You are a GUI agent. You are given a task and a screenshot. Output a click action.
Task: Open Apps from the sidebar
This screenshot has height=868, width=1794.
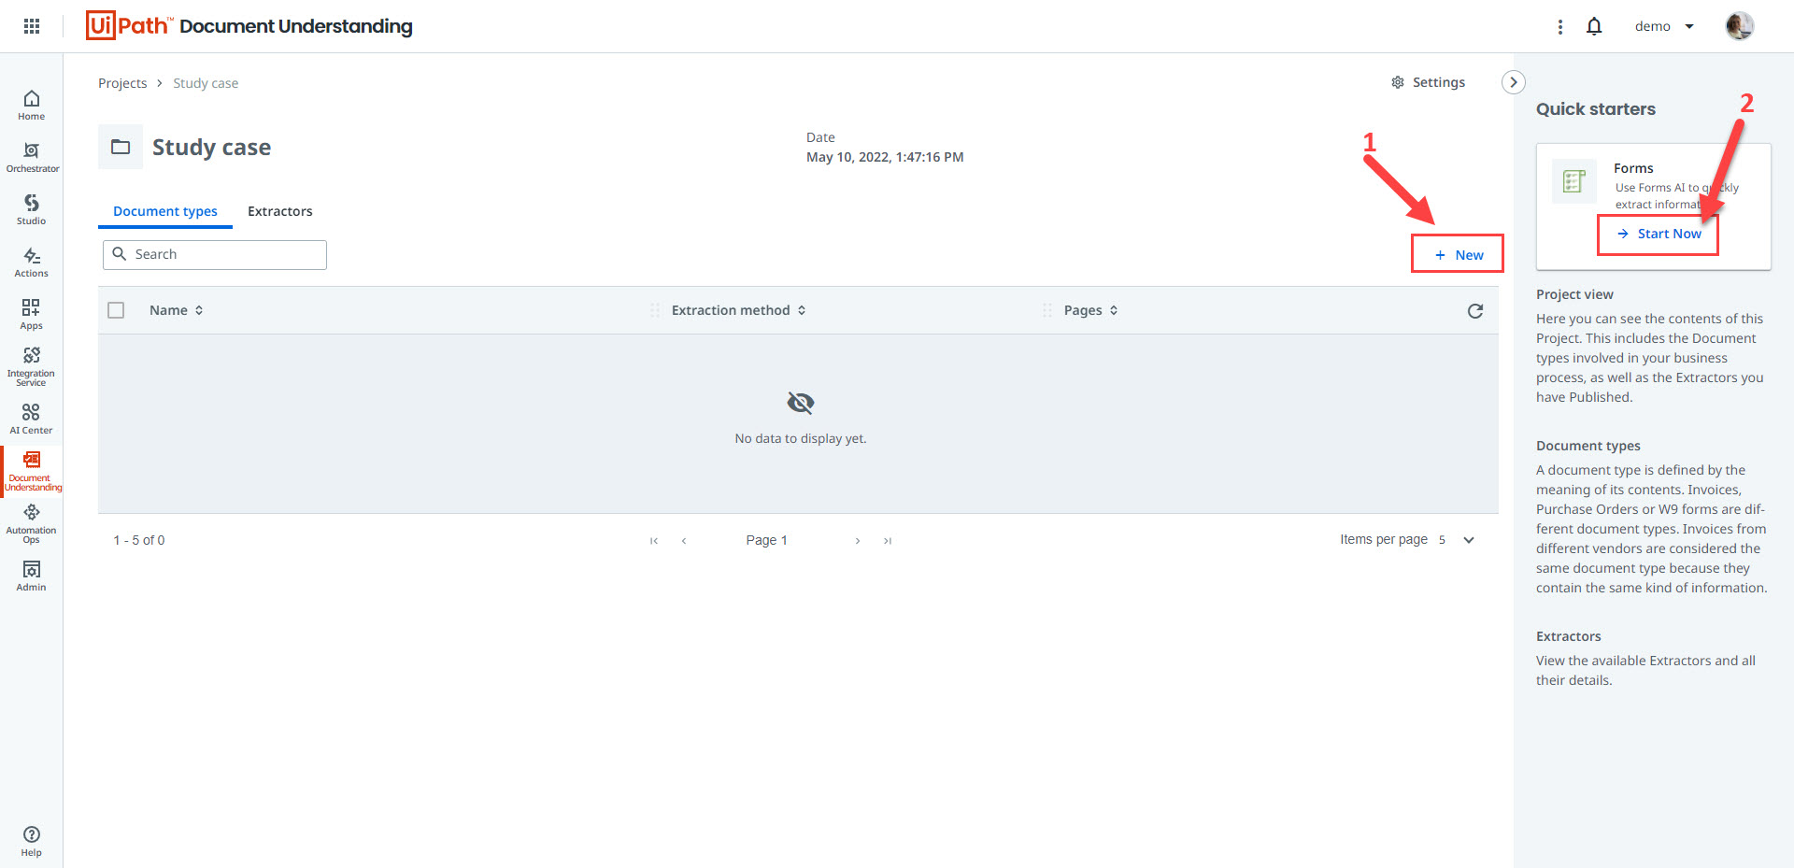coord(31,314)
